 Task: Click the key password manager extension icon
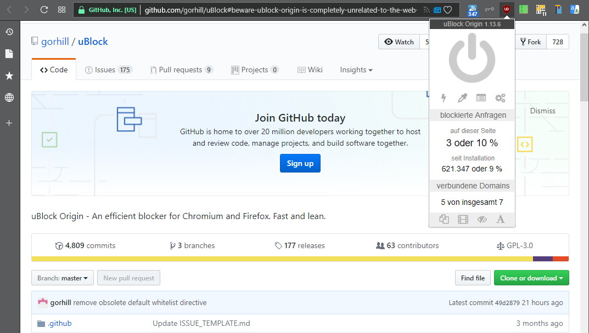tap(490, 9)
